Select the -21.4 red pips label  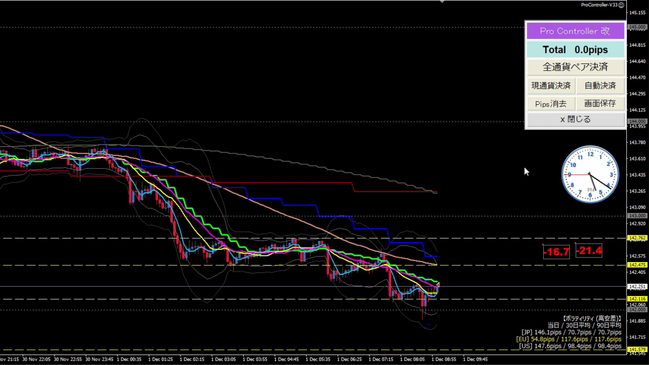pyautogui.click(x=589, y=250)
